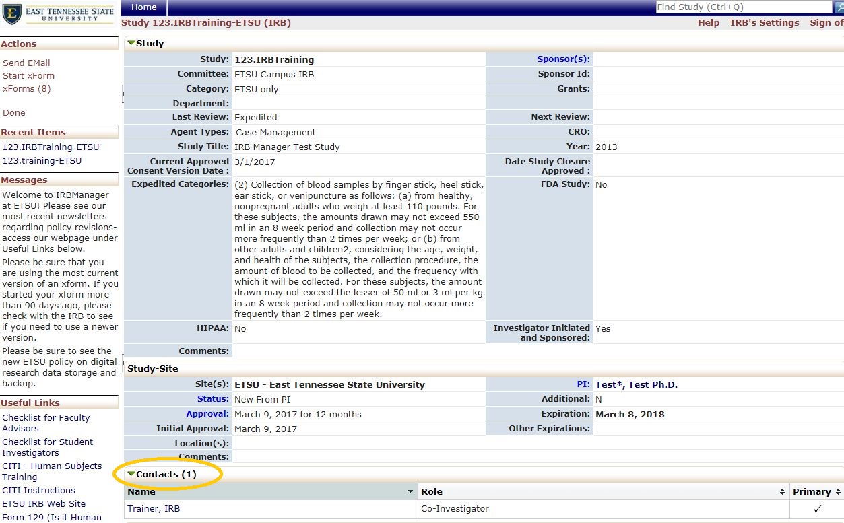Click Send EMail action
The height and width of the screenshot is (523, 844).
point(26,63)
